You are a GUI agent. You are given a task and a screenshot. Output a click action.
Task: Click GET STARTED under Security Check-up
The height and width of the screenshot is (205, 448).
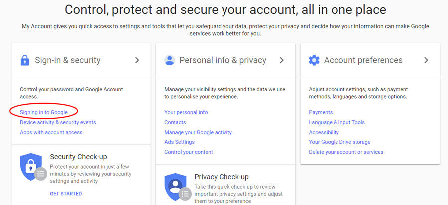coord(66,193)
